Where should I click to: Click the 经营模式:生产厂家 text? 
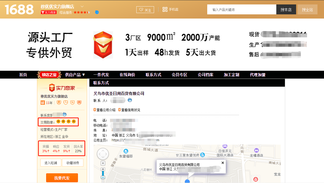[x=54, y=129]
